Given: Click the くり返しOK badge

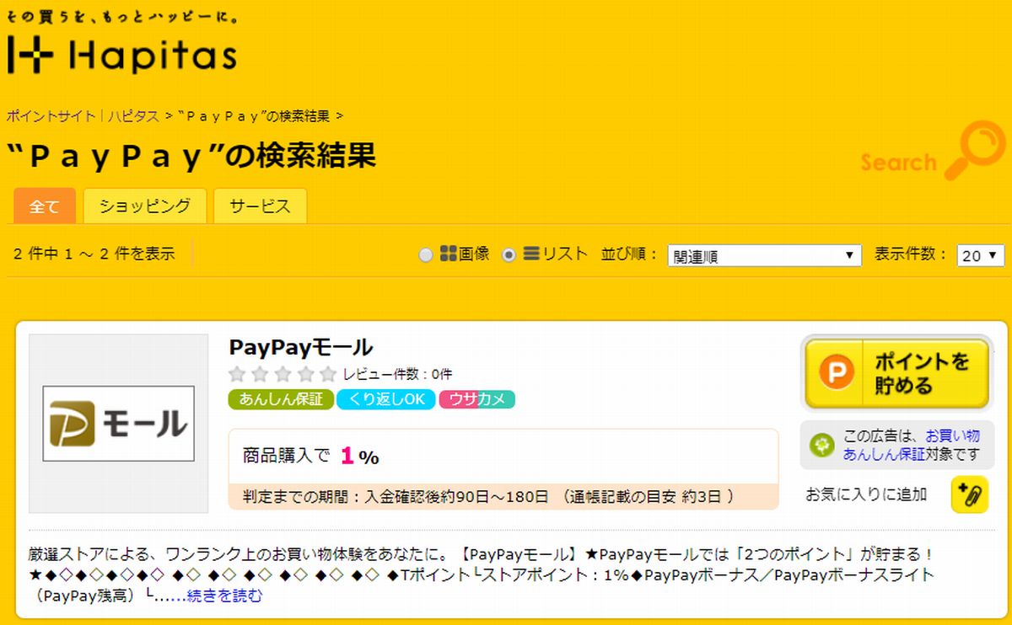Looking at the screenshot, I should [x=385, y=399].
